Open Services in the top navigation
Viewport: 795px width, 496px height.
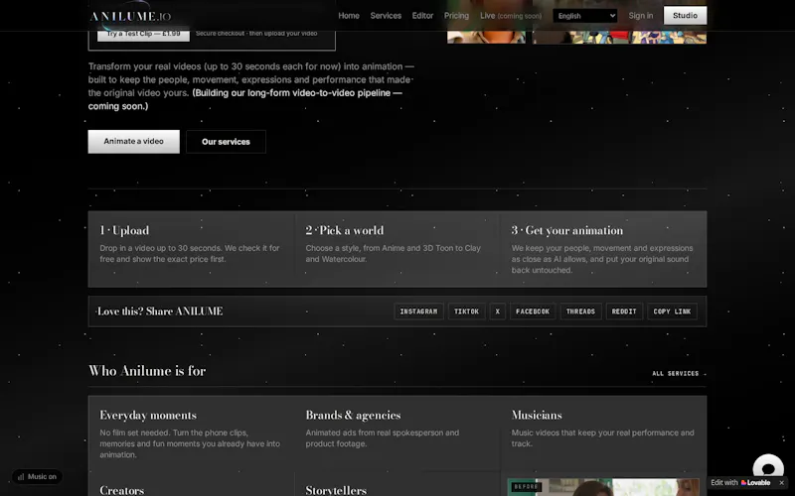(x=386, y=16)
